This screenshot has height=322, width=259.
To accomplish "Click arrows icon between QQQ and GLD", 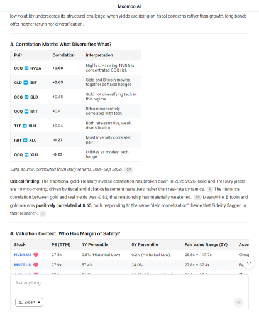I will [26, 97].
